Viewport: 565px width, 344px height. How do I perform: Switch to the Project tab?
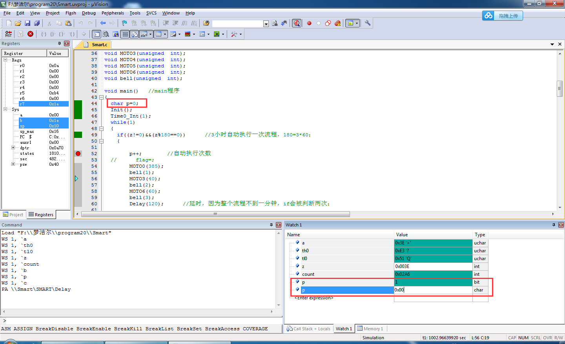13,215
